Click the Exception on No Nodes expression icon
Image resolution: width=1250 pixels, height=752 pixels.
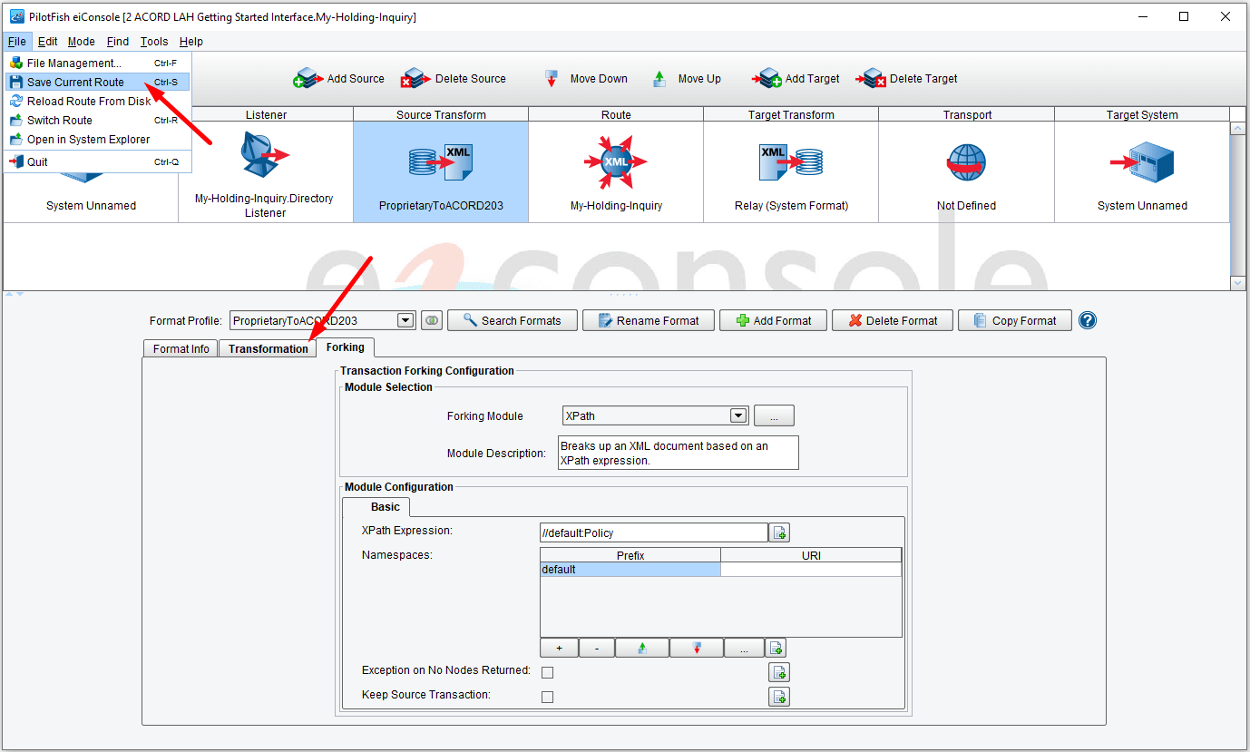pos(779,672)
